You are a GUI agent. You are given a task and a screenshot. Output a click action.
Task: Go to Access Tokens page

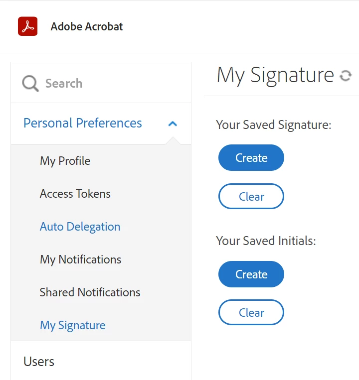click(75, 194)
